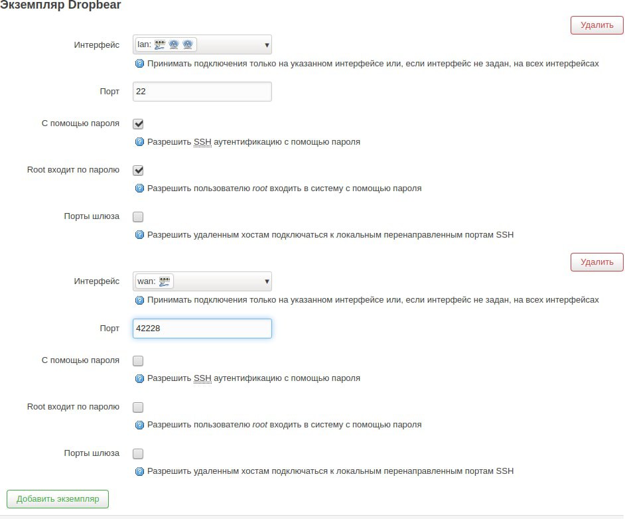Click the first wireless icon in the lan interface selector
This screenshot has width=625, height=519.
173,44
